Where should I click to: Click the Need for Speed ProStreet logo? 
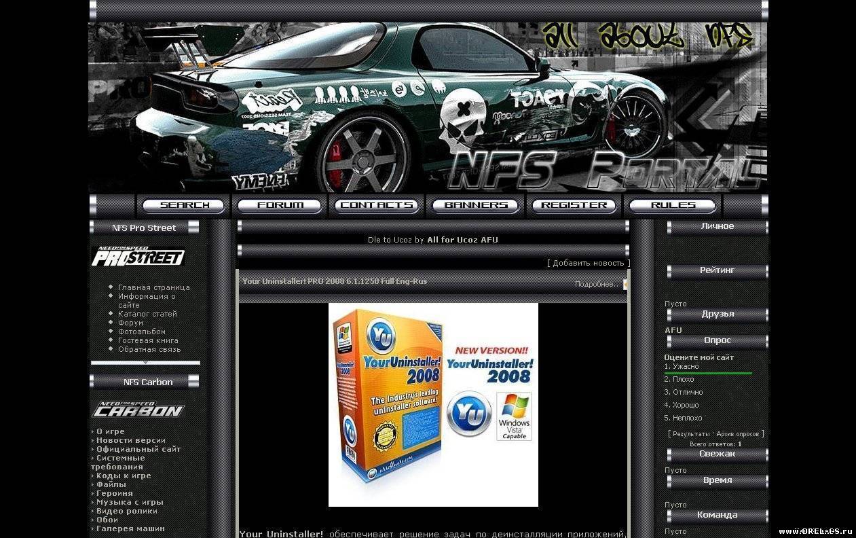[x=138, y=256]
